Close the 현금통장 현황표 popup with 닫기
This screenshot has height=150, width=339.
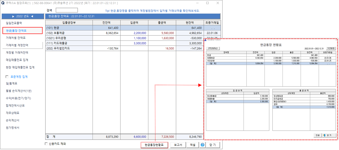click(329, 135)
